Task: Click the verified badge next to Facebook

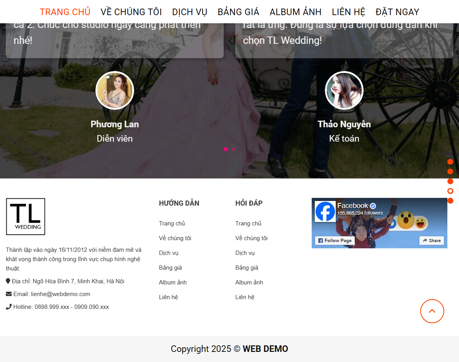Action: (373, 206)
